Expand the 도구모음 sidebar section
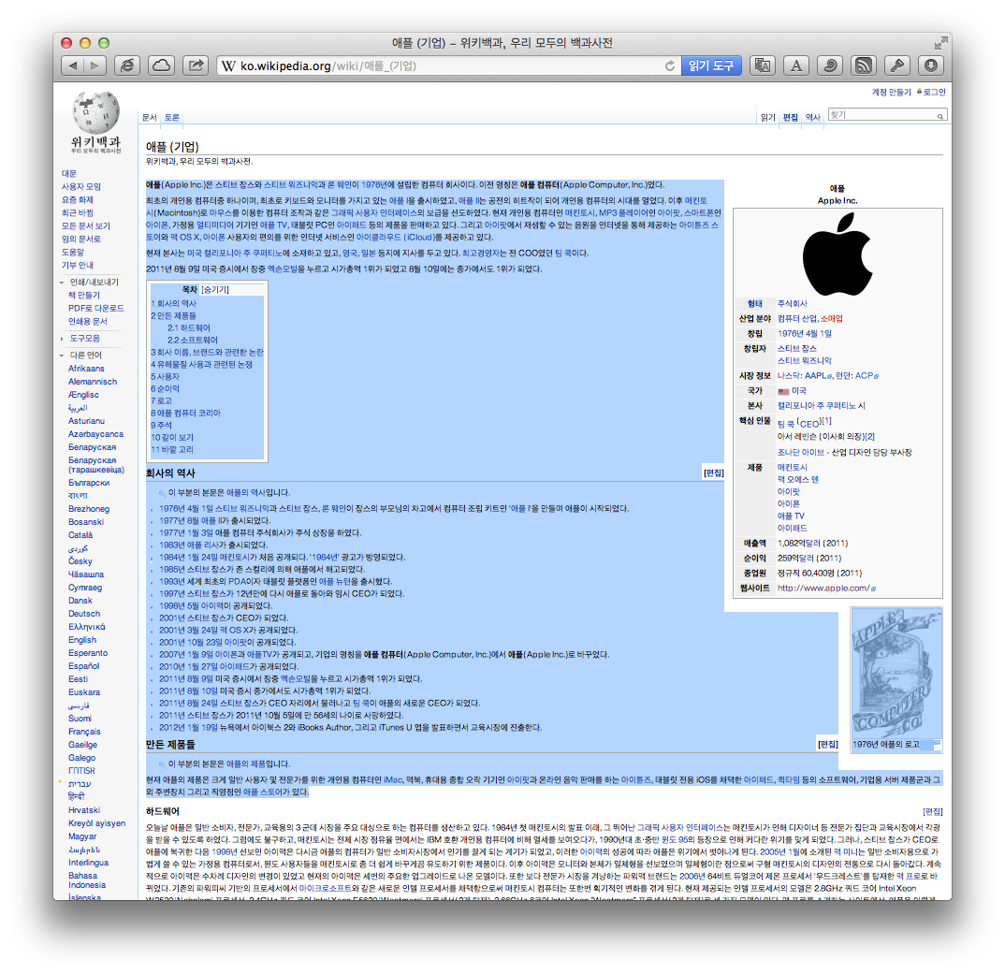The width and height of the screenshot is (1005, 974). pos(62,339)
